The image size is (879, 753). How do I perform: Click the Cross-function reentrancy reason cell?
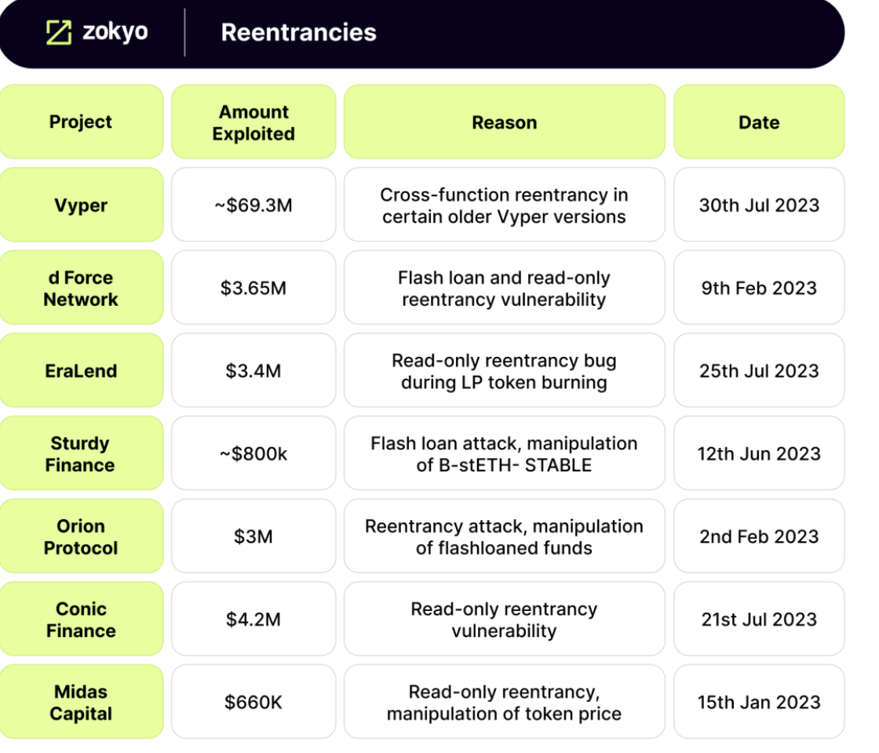pos(504,206)
